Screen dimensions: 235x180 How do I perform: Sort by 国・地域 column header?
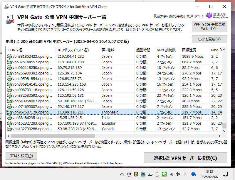click(x=117, y=50)
